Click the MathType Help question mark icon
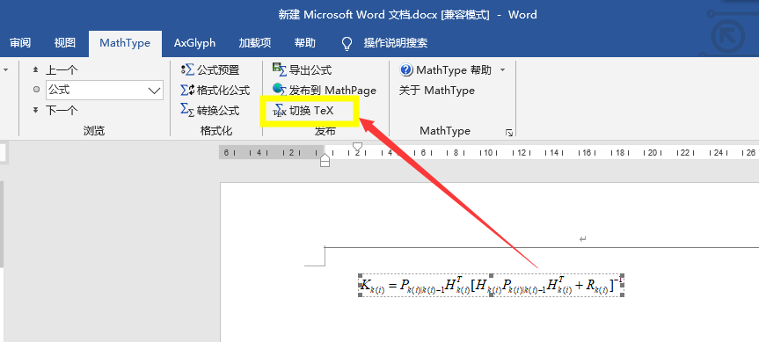The height and width of the screenshot is (342, 759). click(x=406, y=70)
